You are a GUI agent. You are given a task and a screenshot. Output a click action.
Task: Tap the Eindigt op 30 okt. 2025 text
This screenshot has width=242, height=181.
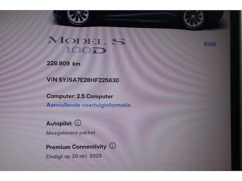74,156
